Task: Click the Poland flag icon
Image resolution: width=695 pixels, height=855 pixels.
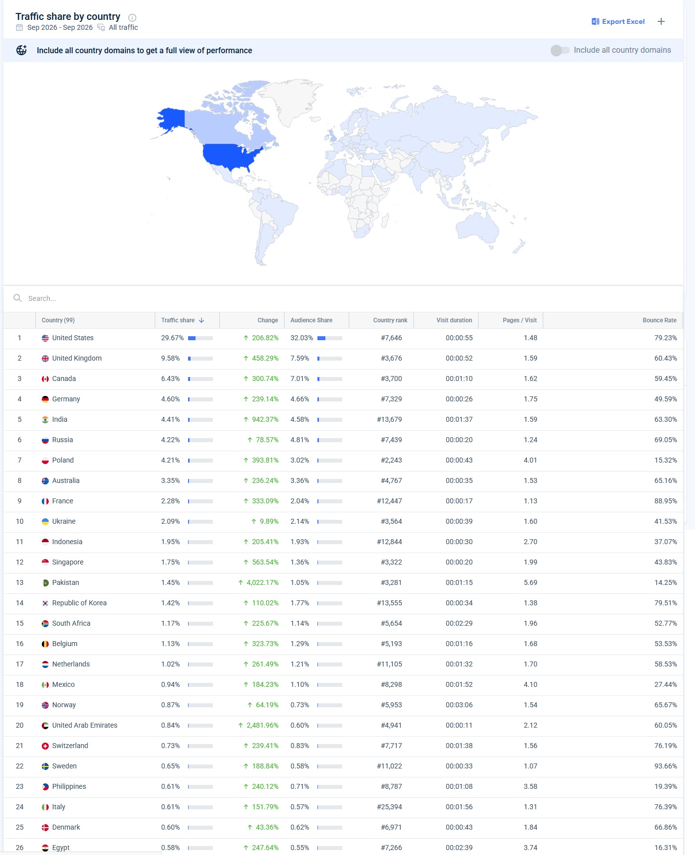Action: (x=45, y=461)
